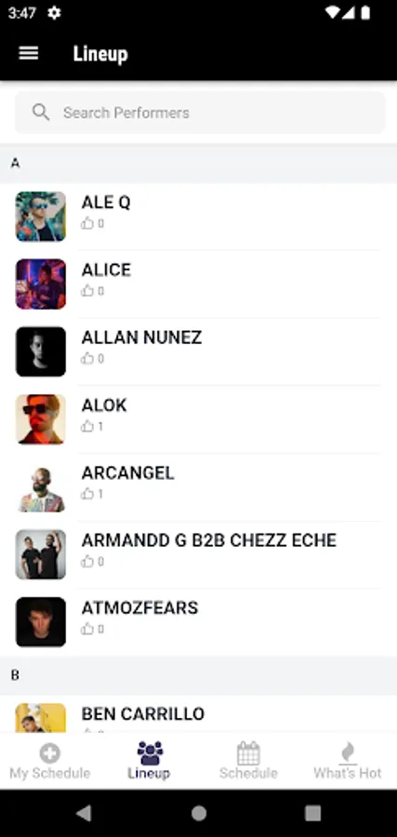
Task: Tap ALE Q artist thumbnail
Action: coord(41,216)
